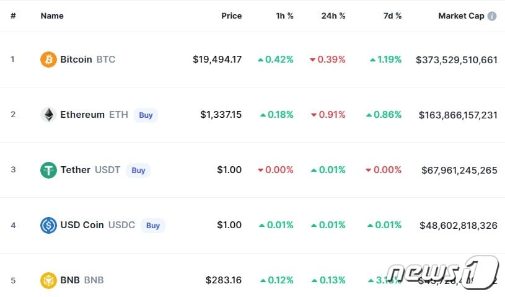
Task: Open the BNB name link
Action: pos(82,280)
